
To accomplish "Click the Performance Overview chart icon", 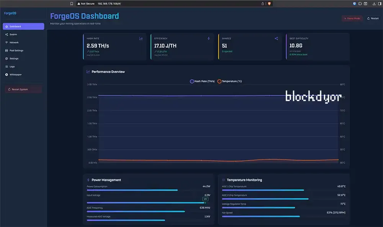I will tap(88, 72).
